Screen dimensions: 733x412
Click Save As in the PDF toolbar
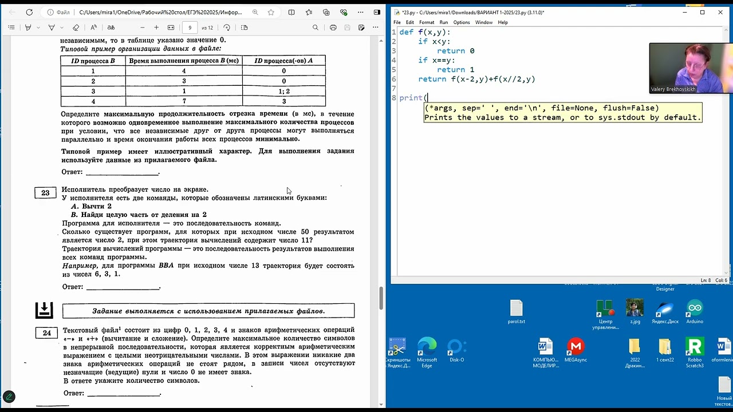click(x=361, y=27)
